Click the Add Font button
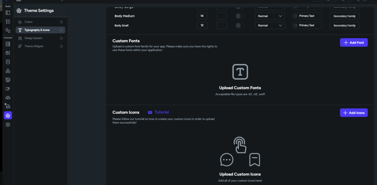Screen dimensions: 377x185 pos(353,43)
